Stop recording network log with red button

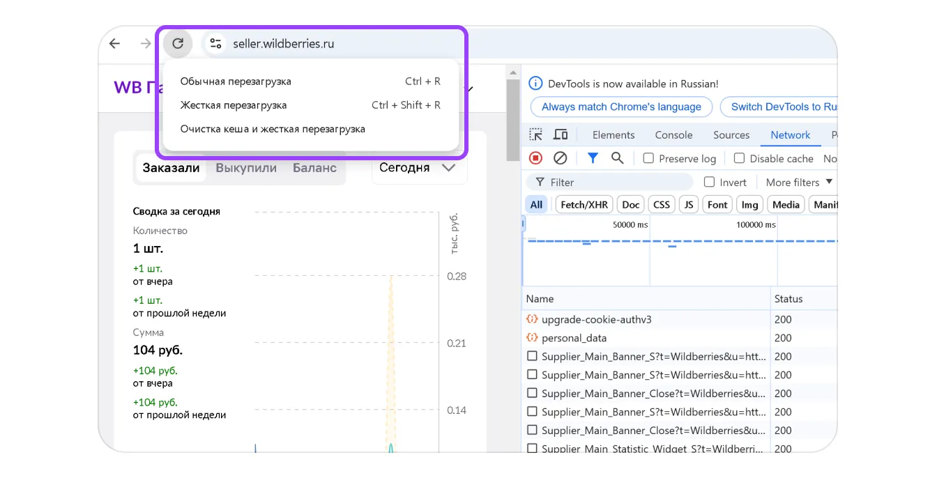pyautogui.click(x=535, y=158)
